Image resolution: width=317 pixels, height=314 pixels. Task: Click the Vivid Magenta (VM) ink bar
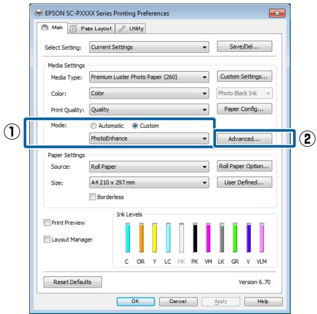[x=208, y=237]
